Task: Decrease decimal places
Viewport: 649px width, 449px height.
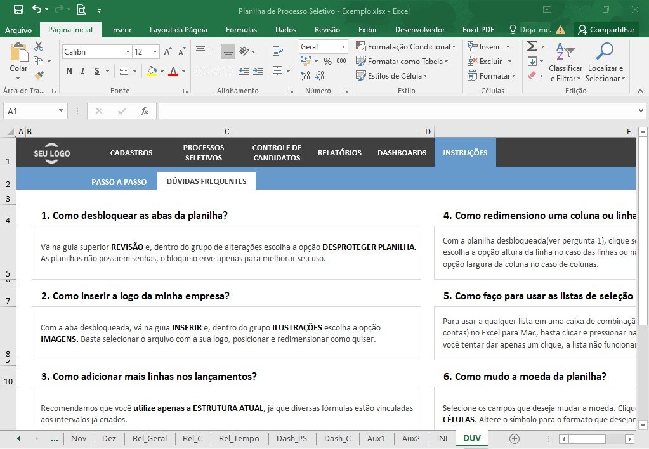Action: (320, 75)
